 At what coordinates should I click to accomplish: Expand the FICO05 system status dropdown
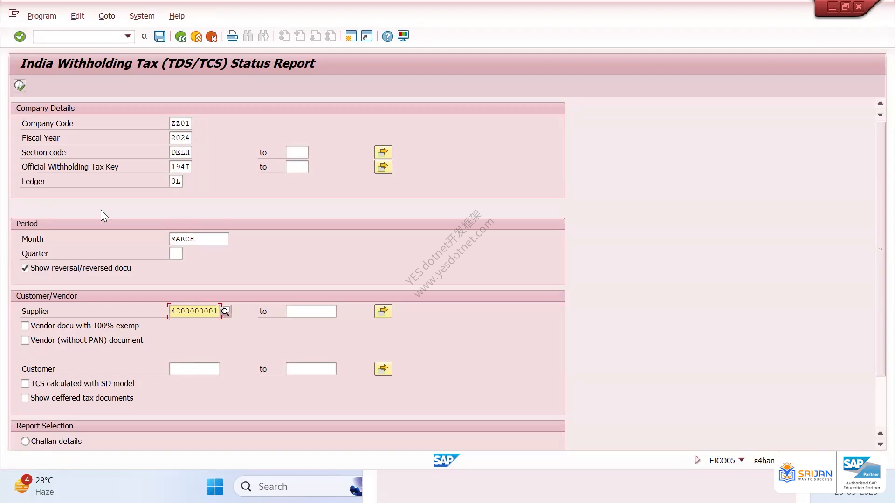click(742, 460)
